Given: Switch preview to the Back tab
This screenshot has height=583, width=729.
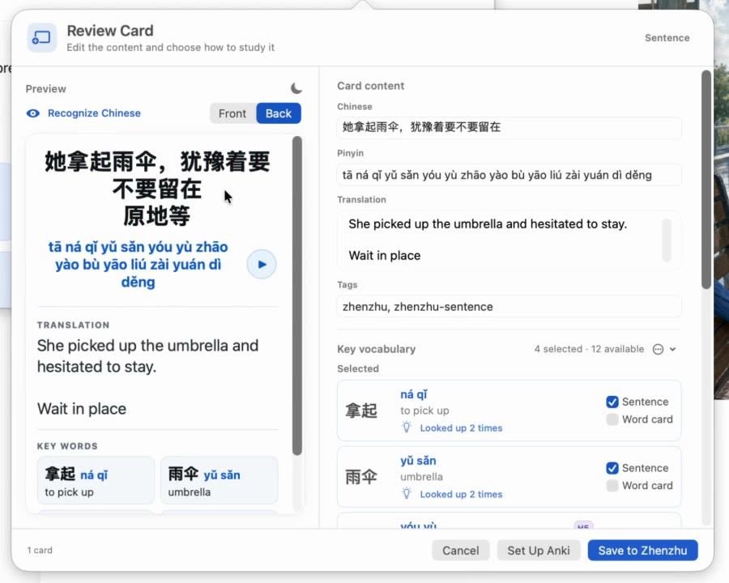Looking at the screenshot, I should point(279,113).
